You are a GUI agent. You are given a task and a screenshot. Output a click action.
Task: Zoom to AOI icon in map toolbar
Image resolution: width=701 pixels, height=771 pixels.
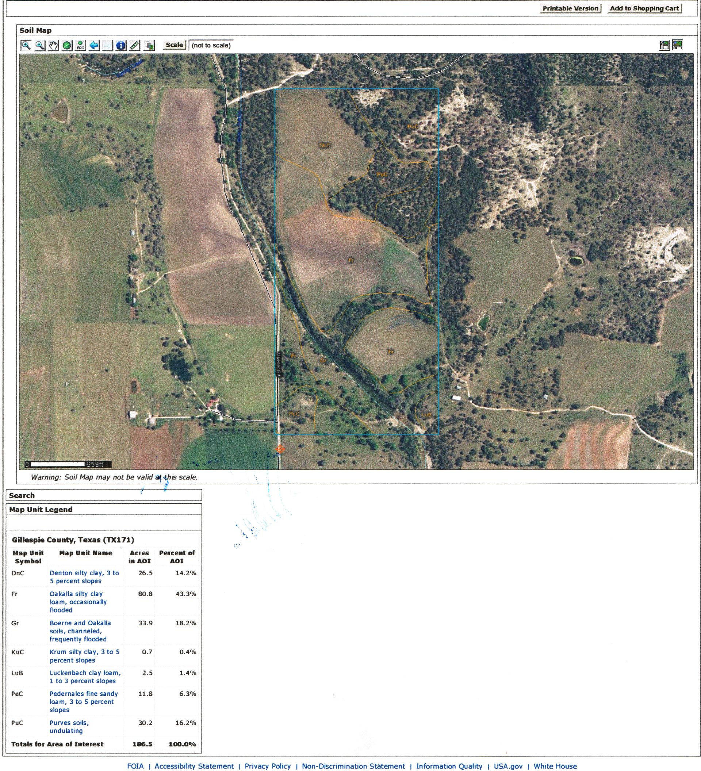pos(80,46)
